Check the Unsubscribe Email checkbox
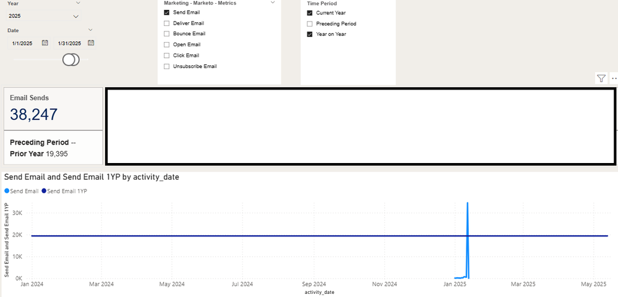This screenshot has width=618, height=297. click(x=166, y=67)
